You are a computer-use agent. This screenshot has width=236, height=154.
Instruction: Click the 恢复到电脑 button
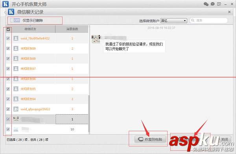(x=150, y=139)
